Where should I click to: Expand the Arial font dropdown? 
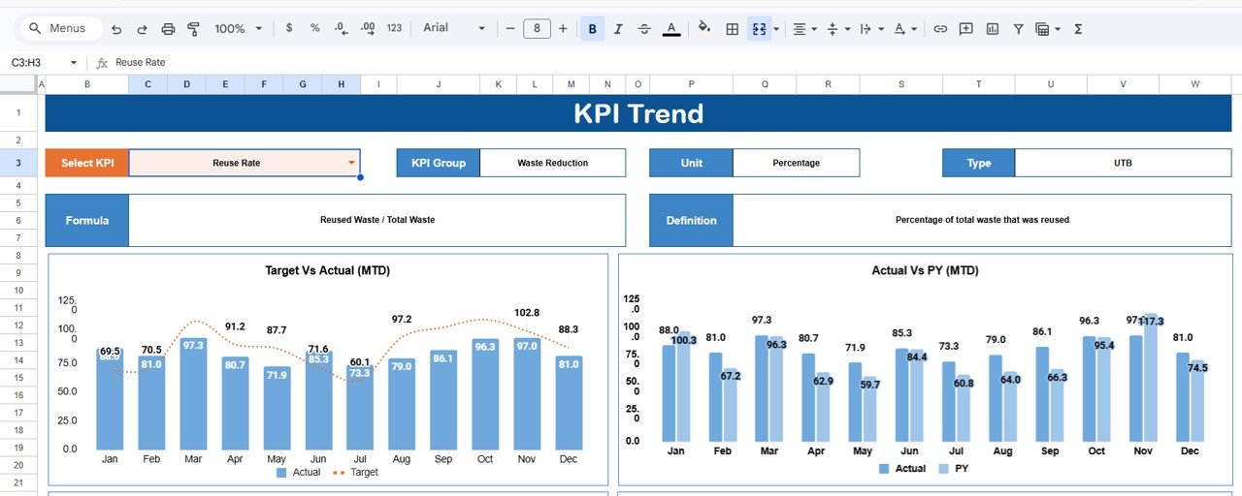coord(454,28)
